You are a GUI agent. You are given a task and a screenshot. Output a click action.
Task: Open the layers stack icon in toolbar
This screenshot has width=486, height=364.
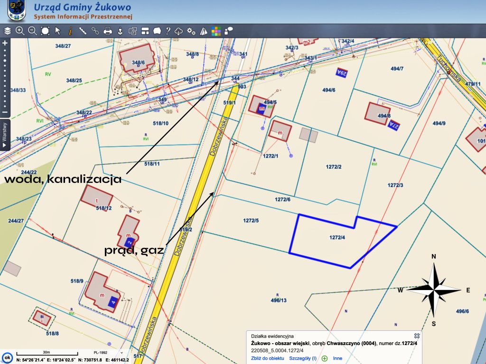click(7, 31)
